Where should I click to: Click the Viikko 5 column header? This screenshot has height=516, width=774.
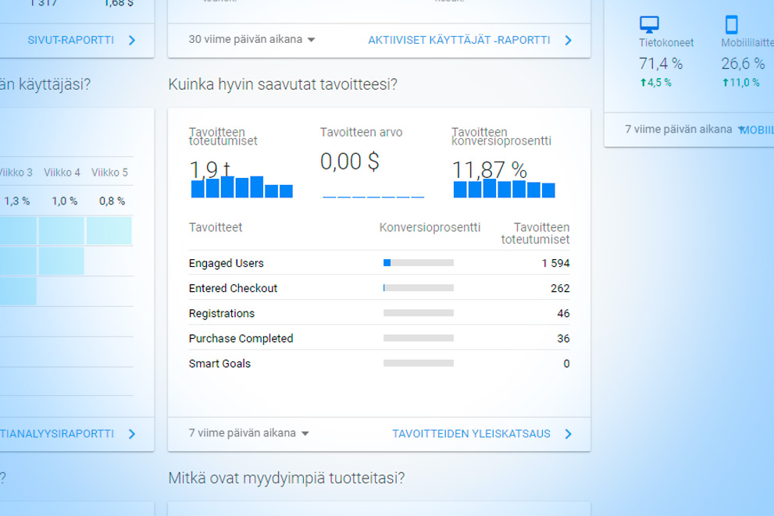pyautogui.click(x=109, y=173)
